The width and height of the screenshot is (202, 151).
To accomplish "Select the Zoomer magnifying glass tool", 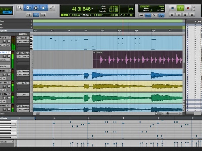I will (x=20, y=8).
